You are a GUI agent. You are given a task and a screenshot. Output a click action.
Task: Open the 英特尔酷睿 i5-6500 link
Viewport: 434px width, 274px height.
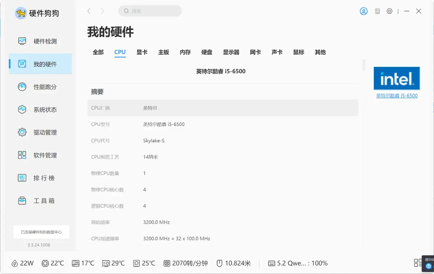396,95
